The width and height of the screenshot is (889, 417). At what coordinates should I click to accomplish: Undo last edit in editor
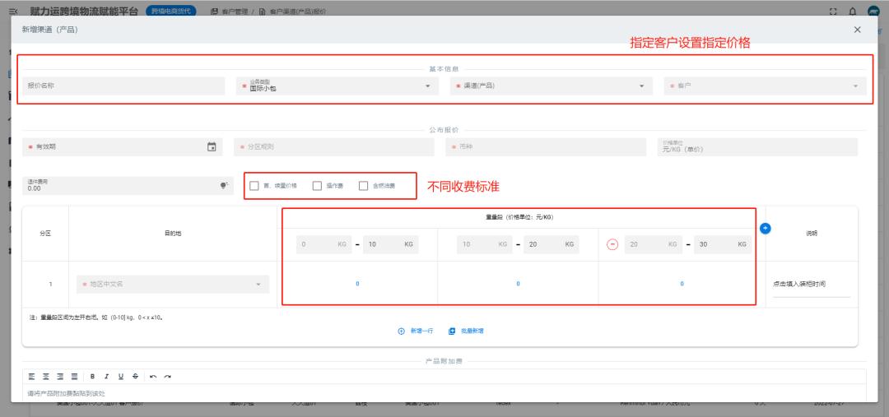click(153, 376)
